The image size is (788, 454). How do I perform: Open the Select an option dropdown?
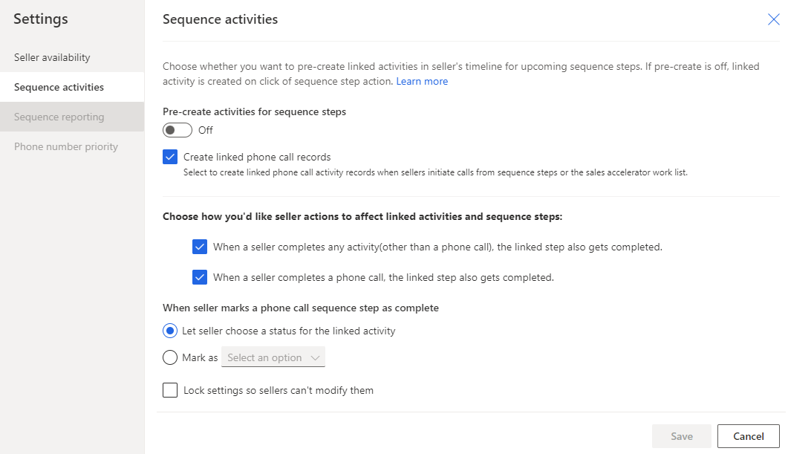(x=273, y=357)
